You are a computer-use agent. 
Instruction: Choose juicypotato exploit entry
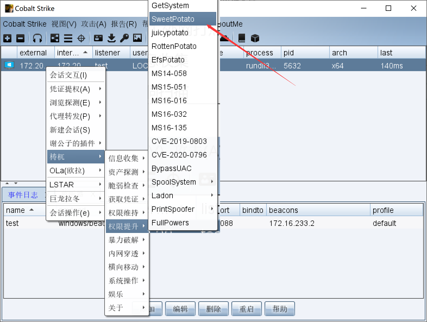183,33
